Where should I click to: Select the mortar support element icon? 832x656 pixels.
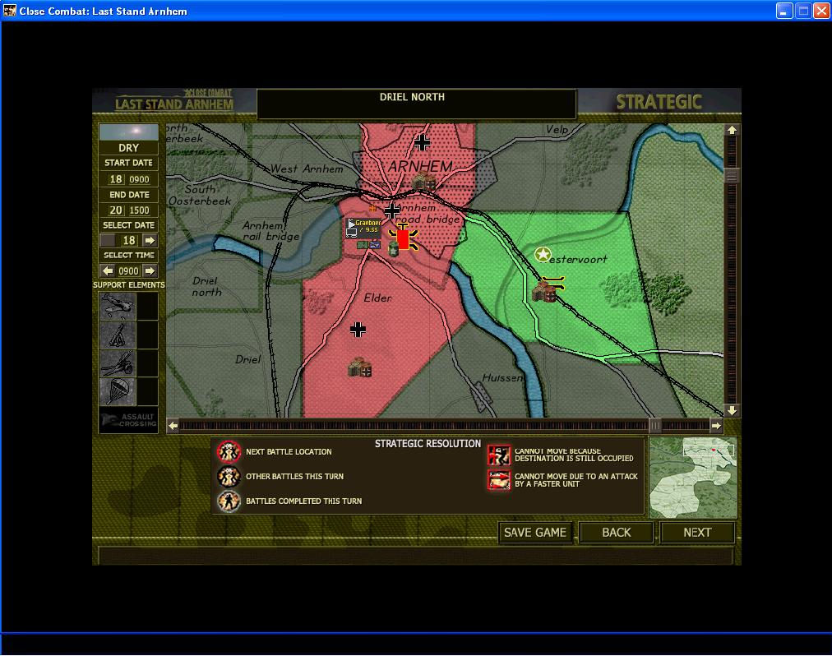[x=118, y=335]
